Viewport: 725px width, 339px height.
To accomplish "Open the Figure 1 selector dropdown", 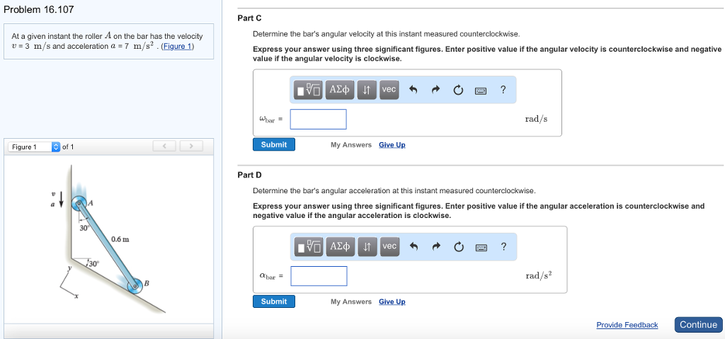I will [57, 146].
